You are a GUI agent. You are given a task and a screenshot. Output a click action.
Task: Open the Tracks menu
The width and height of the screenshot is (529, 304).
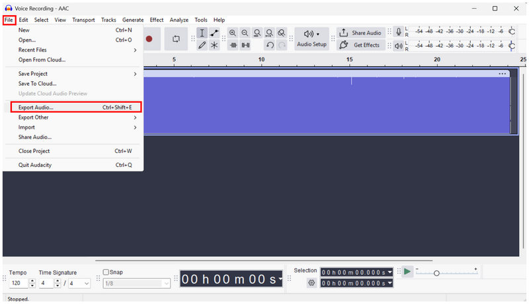pyautogui.click(x=108, y=20)
